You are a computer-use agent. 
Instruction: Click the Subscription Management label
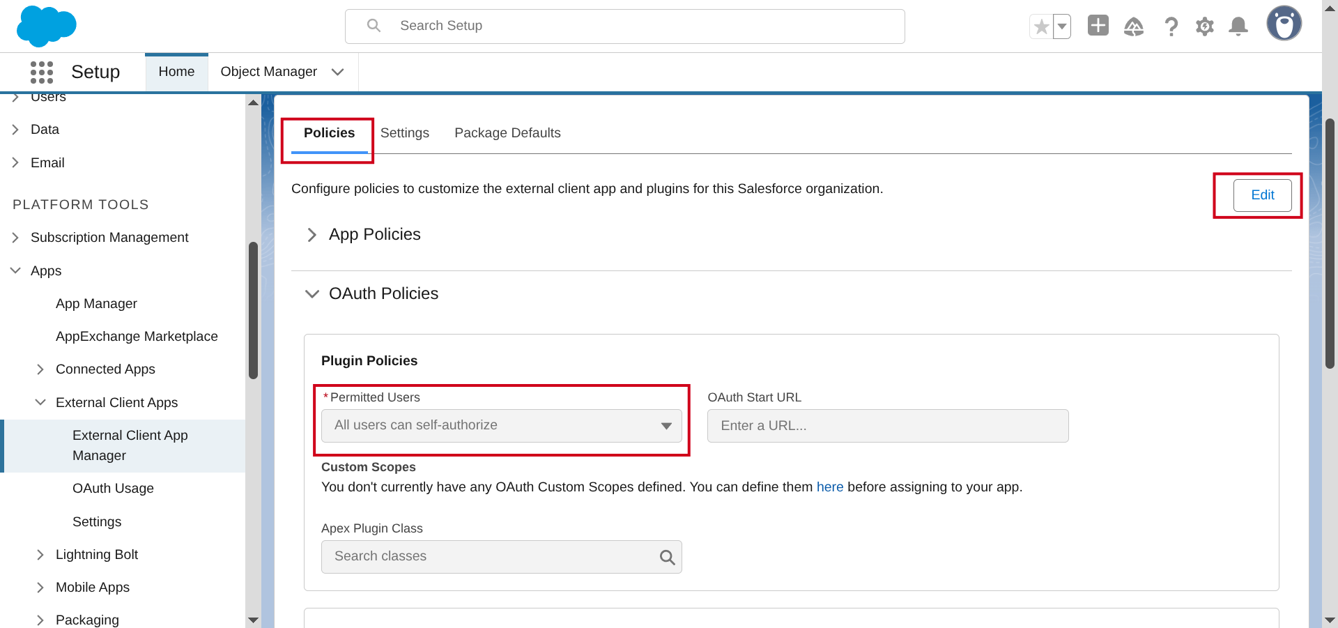109,238
